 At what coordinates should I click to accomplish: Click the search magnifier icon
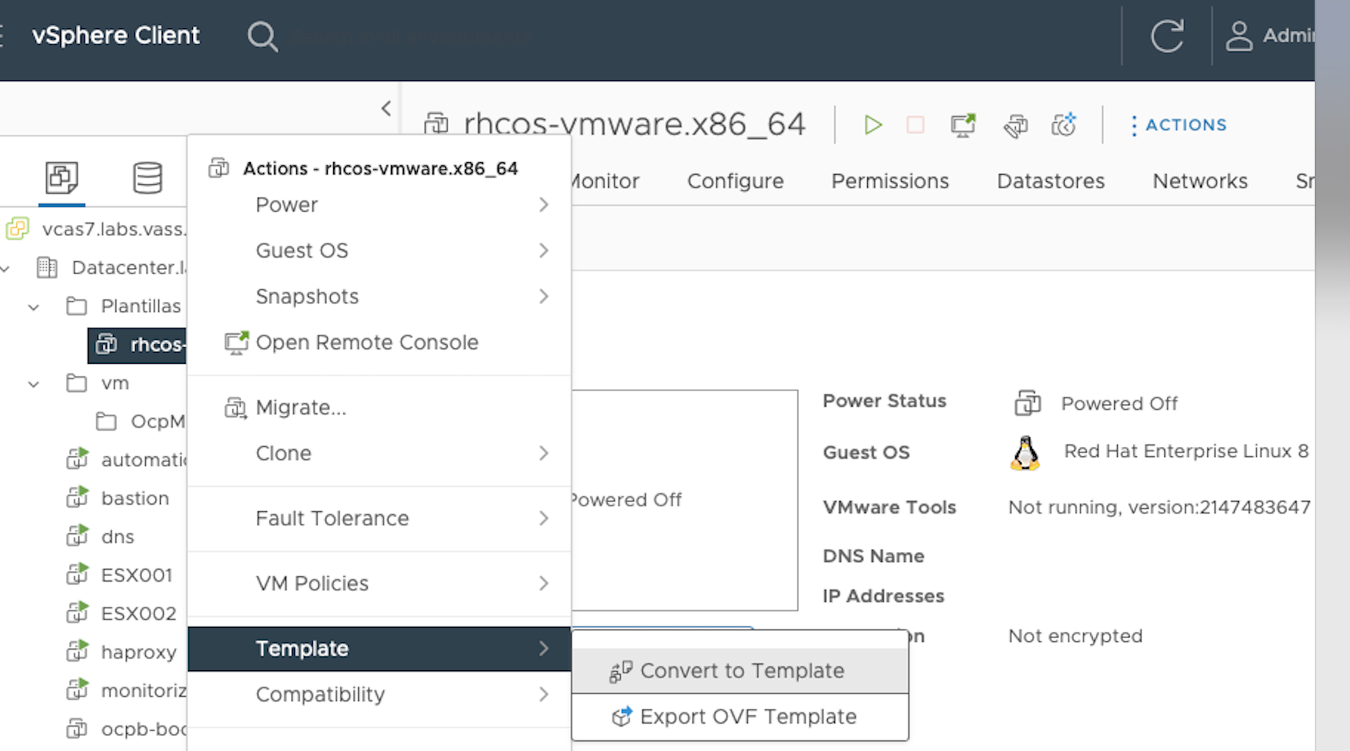(263, 36)
